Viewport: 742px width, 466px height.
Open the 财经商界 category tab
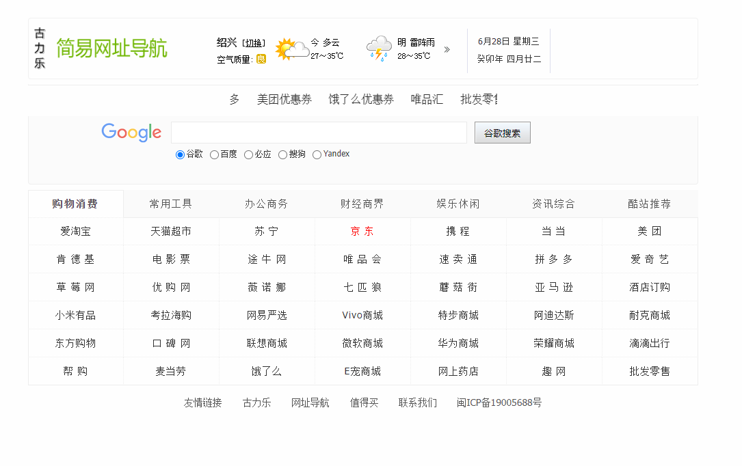tap(362, 204)
